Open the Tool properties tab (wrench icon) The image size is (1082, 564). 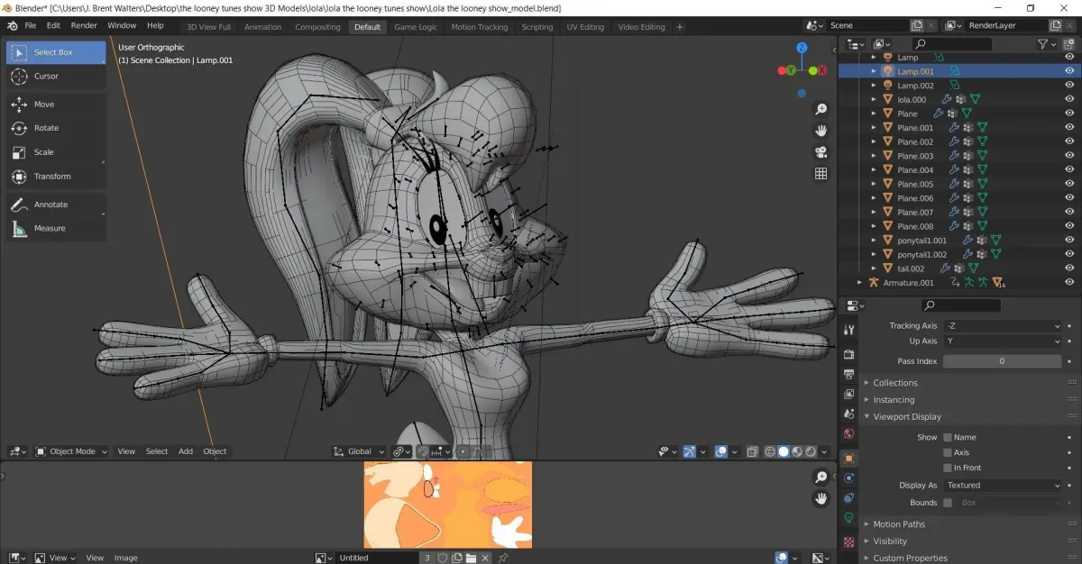[x=848, y=331]
